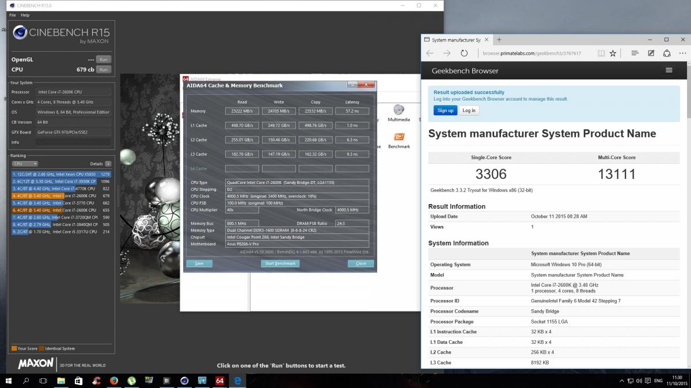The height and width of the screenshot is (388, 691).
Task: Switch to AIDA64 taskbar icon
Action: click(x=219, y=381)
